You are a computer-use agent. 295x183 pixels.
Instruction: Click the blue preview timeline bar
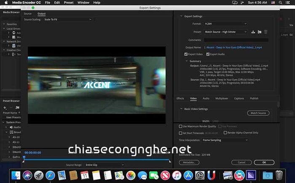point(97,159)
